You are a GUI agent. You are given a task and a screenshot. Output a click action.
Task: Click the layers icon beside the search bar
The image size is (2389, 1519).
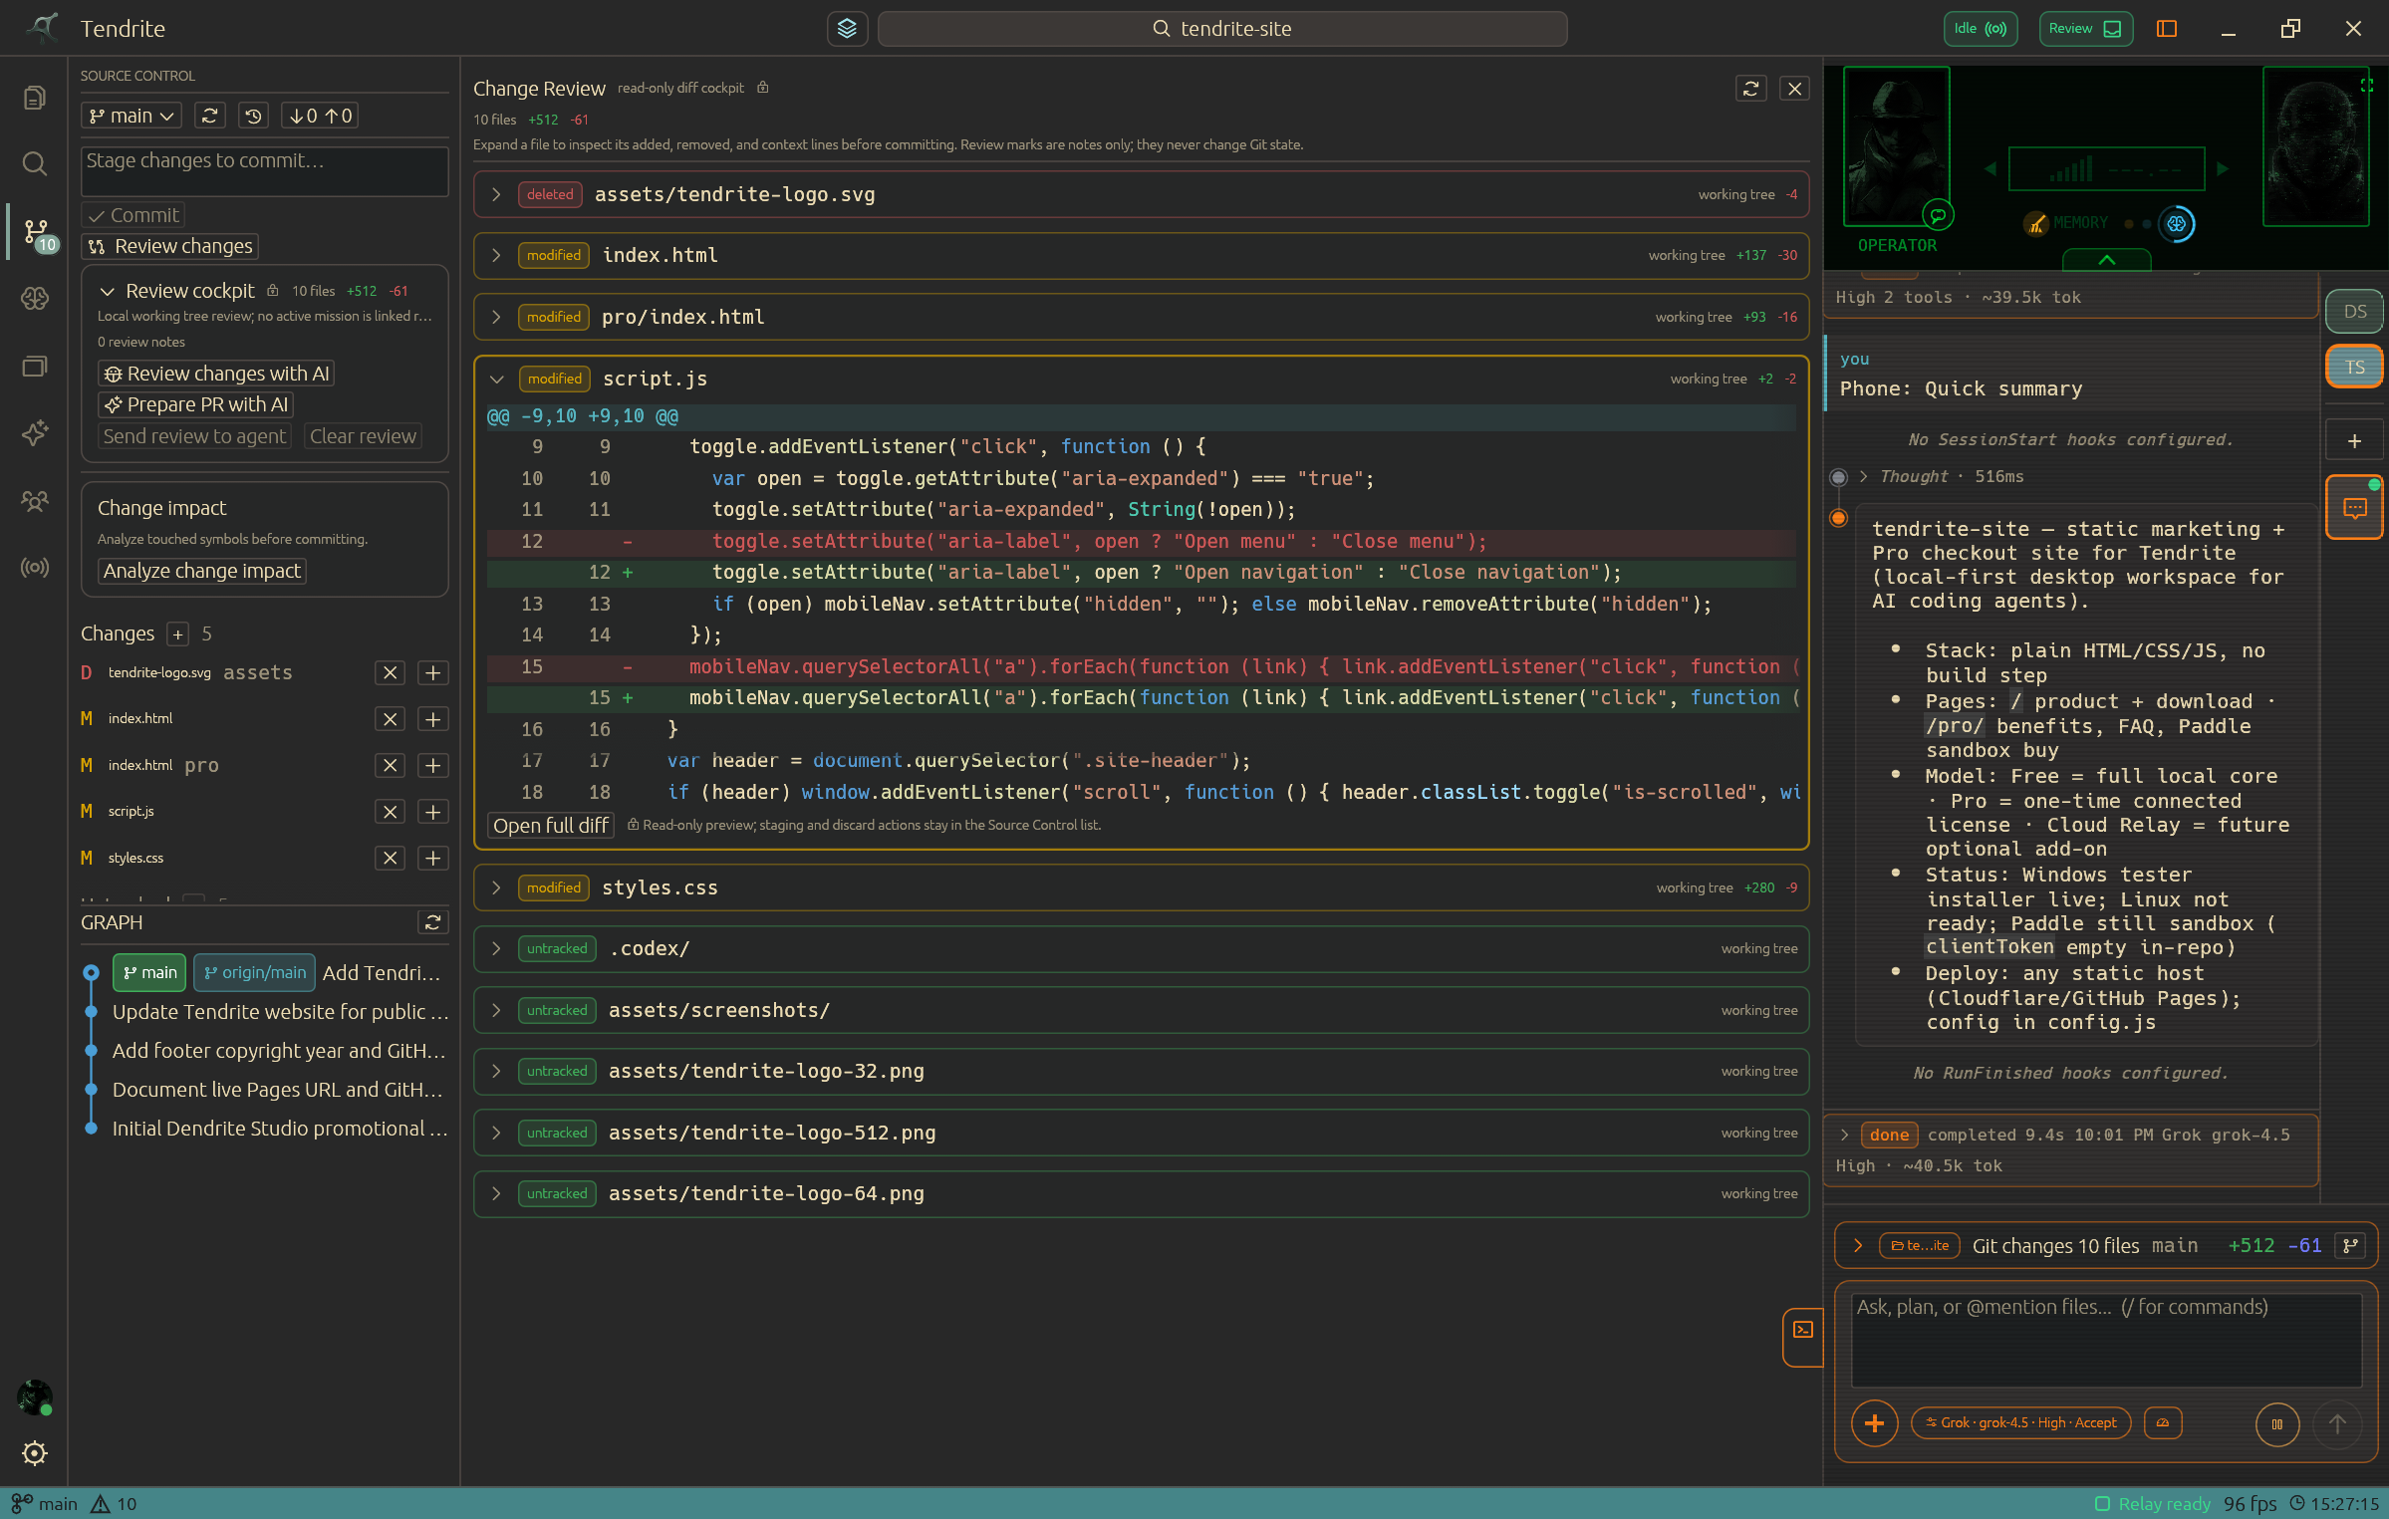(x=847, y=29)
